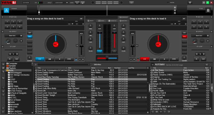
Task: Switch to the MASTER tab
Action: click(x=123, y=21)
